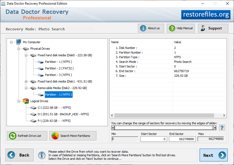The image size is (234, 165).
Task: Click the application icon in the title bar
Action: click(3, 4)
